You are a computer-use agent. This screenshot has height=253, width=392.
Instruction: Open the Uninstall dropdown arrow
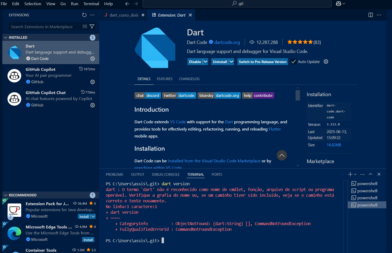click(231, 62)
